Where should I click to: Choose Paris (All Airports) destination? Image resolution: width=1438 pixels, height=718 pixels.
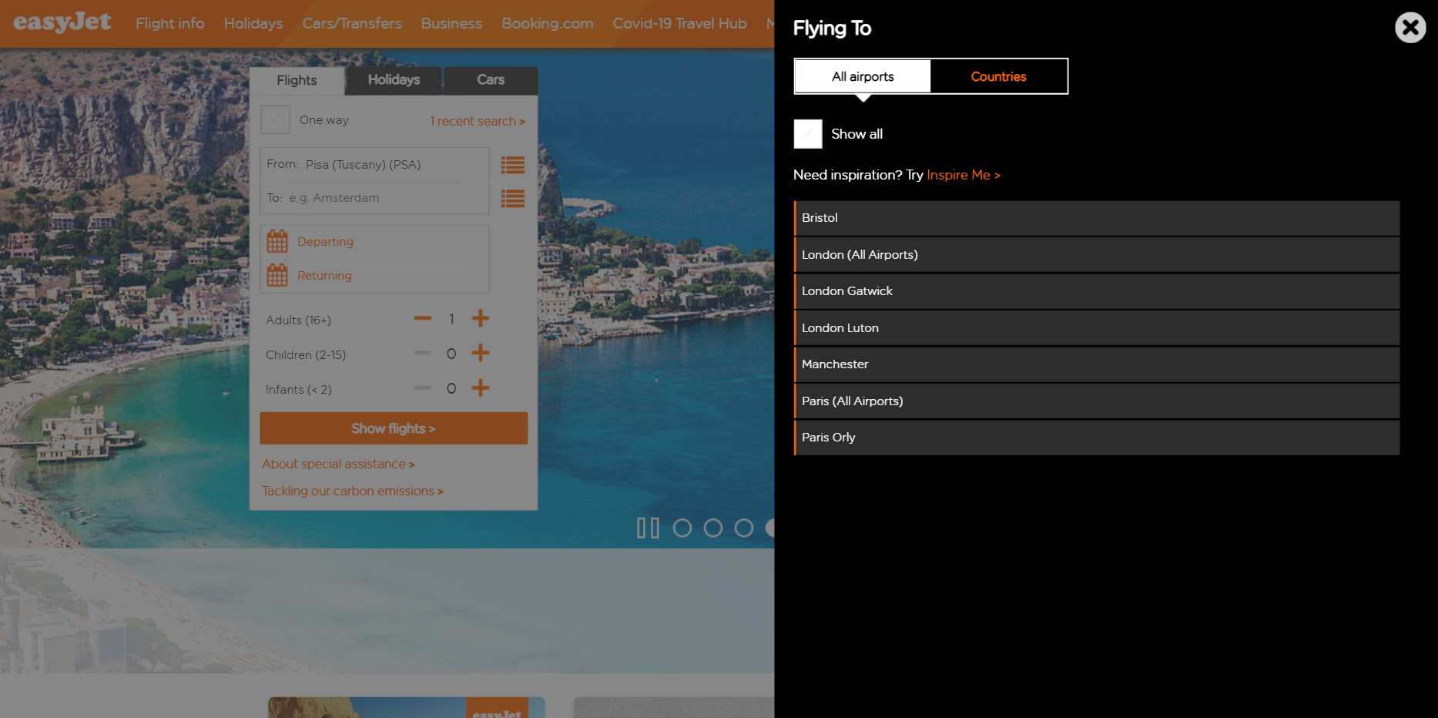[1097, 401]
